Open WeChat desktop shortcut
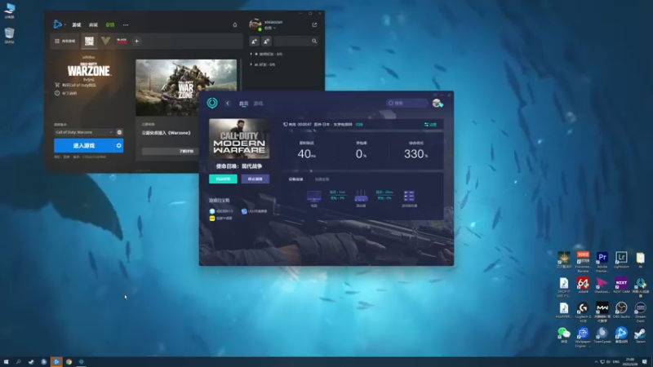Image resolution: width=653 pixels, height=367 pixels. 564,335
